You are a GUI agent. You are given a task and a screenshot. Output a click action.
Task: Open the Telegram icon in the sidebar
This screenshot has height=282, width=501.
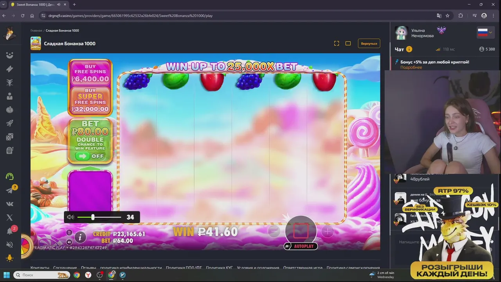click(10, 190)
